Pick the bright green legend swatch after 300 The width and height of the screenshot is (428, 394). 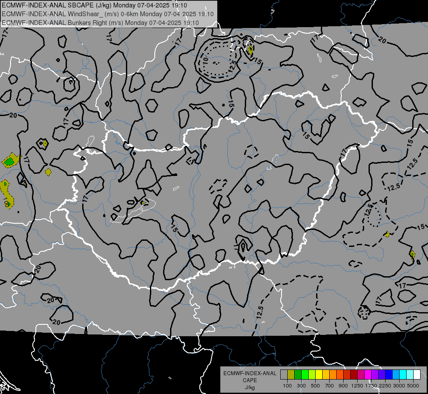305,375
